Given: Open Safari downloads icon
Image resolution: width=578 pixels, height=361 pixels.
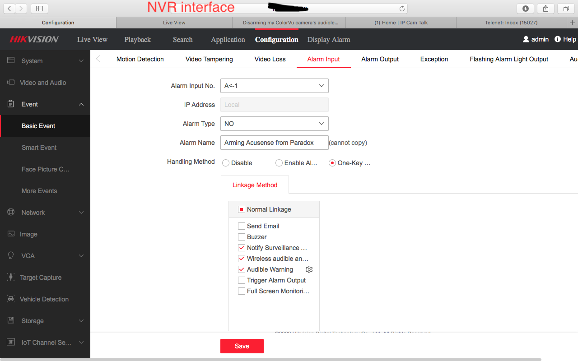Looking at the screenshot, I should pos(525,9).
